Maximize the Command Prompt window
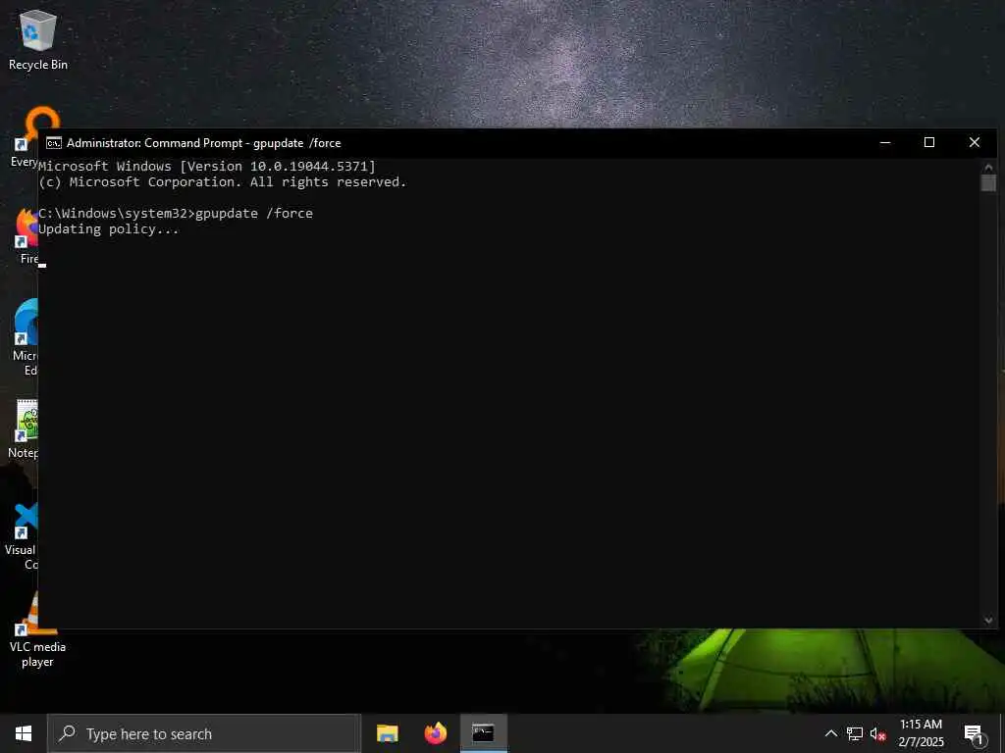1005x753 pixels. coord(929,142)
